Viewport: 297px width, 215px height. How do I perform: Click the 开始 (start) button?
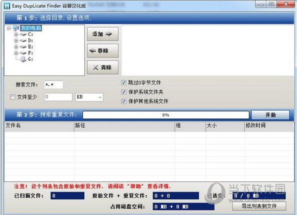pos(270,115)
